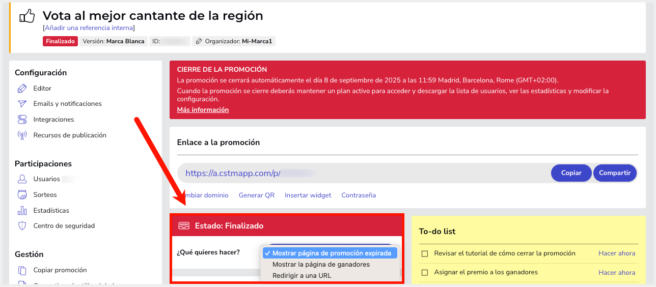Choose 'Mostrar la página de ganadores' option
The height and width of the screenshot is (287, 656).
tap(321, 265)
